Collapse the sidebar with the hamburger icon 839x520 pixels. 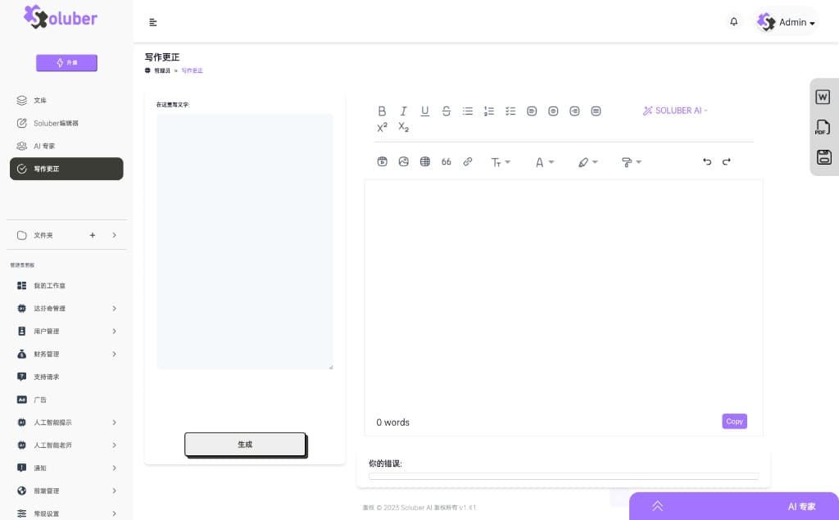(153, 22)
